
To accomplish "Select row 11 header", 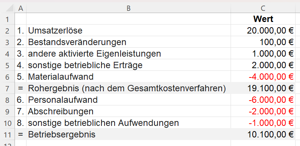I will [x=7, y=134].
